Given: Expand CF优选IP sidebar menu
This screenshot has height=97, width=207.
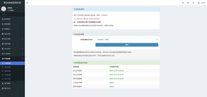Looking at the screenshot, I should tap(12, 54).
